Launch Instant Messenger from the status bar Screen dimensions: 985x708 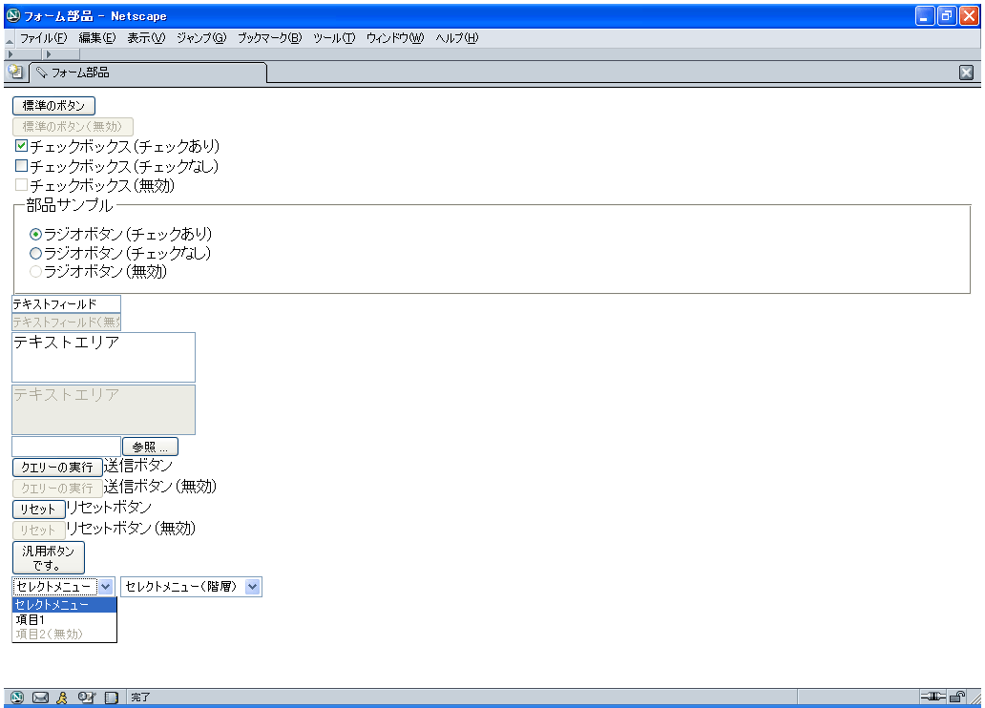click(62, 698)
